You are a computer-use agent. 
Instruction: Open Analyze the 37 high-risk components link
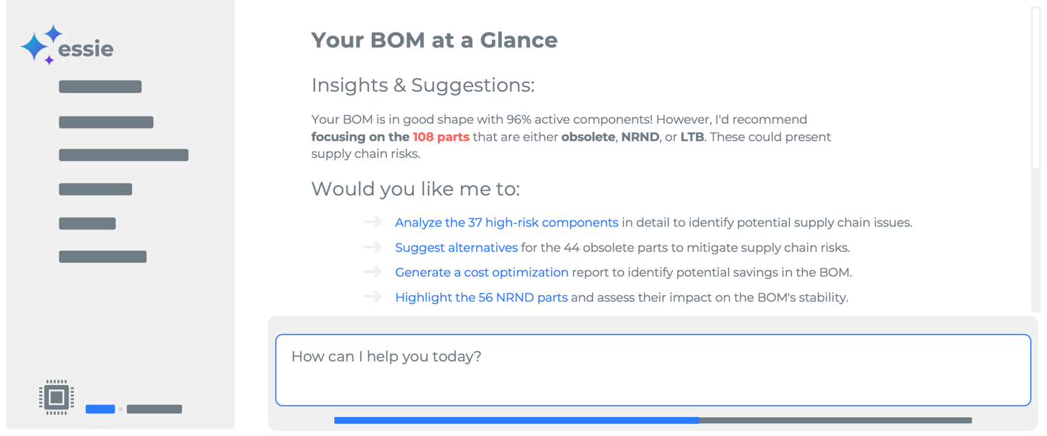(506, 223)
